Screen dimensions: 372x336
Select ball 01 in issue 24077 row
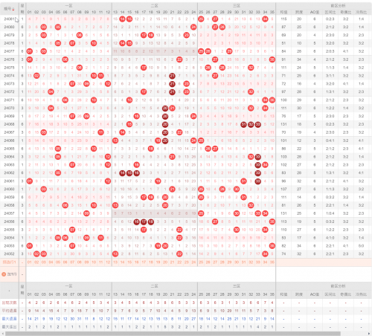coord(30,51)
